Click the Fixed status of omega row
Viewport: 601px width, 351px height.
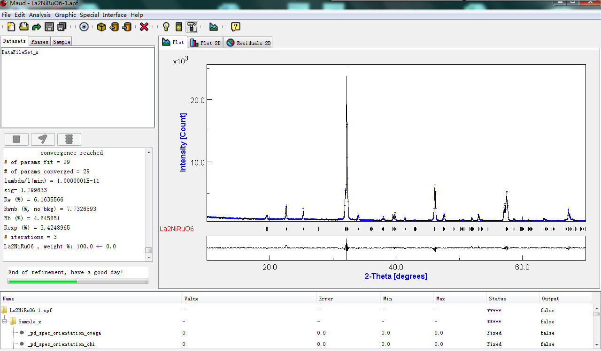pos(495,333)
